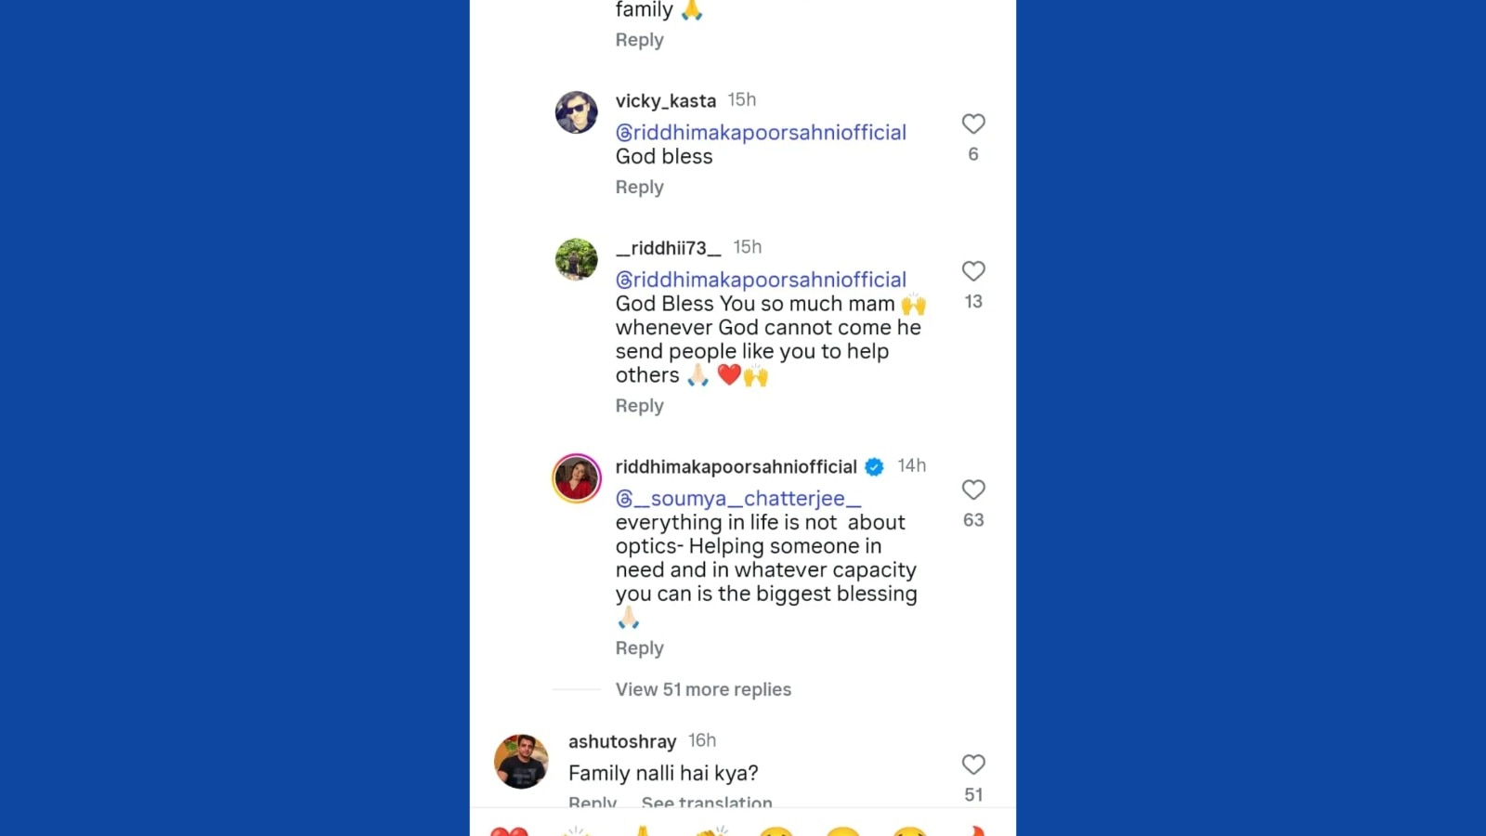Open _riddhii73_'s profile avatar
The width and height of the screenshot is (1486, 836).
pyautogui.click(x=576, y=259)
